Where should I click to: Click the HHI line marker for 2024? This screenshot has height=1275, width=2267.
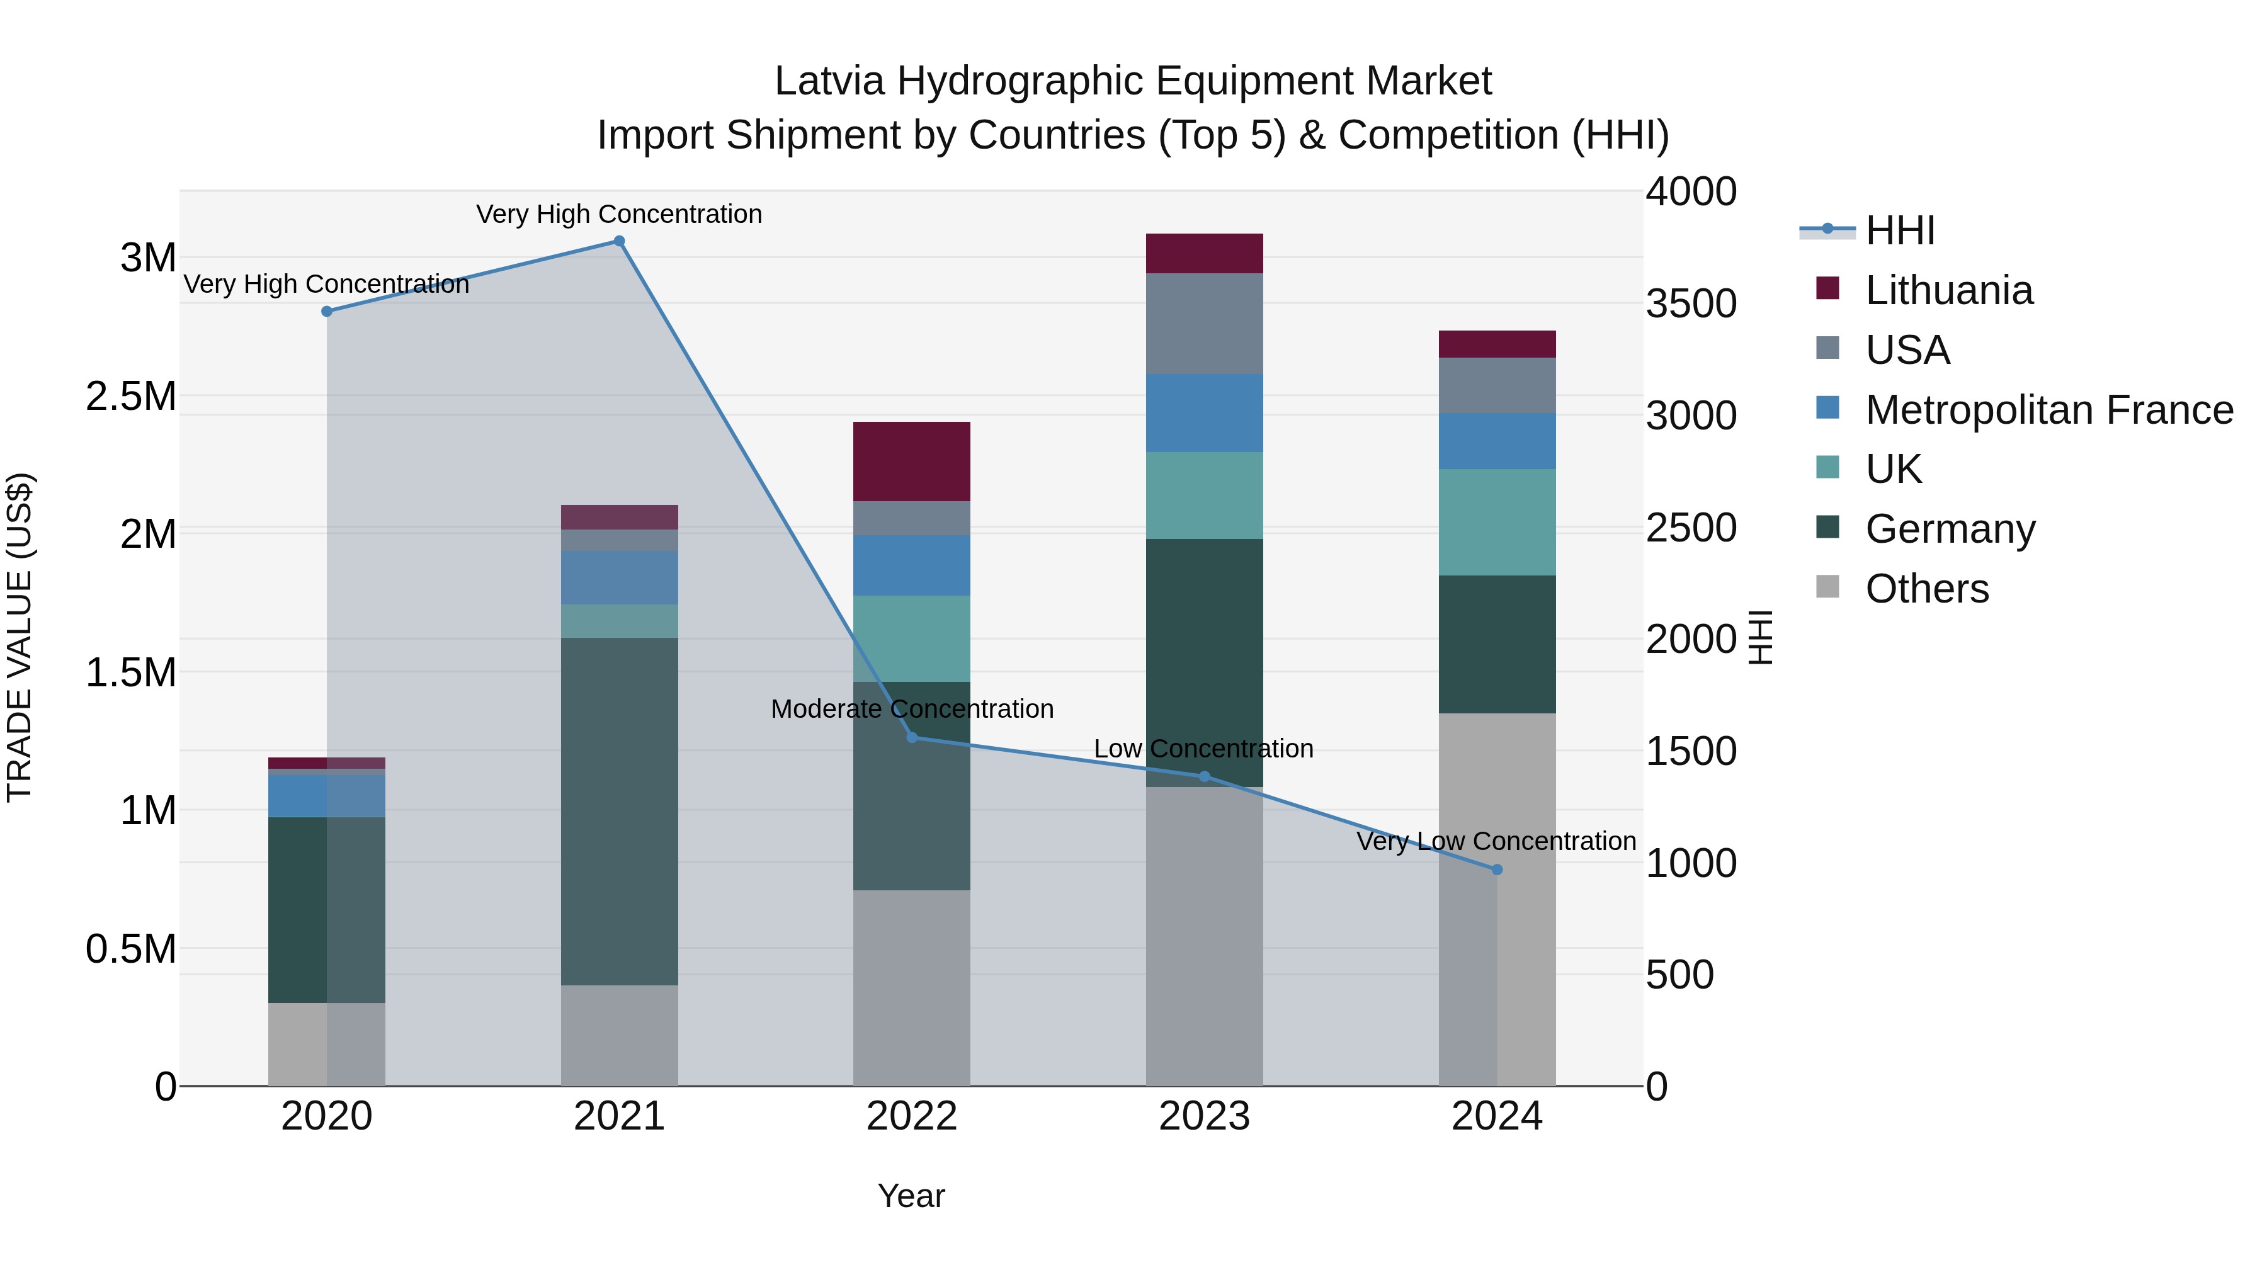[x=1497, y=870]
